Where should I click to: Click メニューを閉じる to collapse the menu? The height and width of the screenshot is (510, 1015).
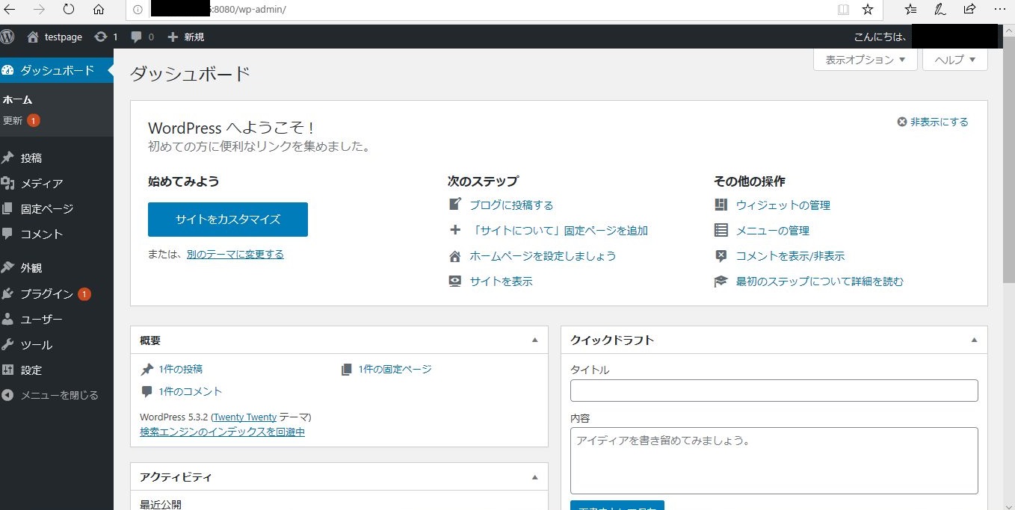(x=52, y=395)
